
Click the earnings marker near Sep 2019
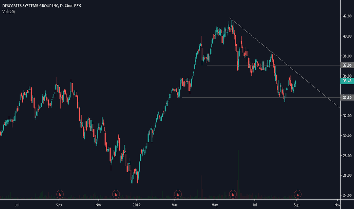click(297, 194)
